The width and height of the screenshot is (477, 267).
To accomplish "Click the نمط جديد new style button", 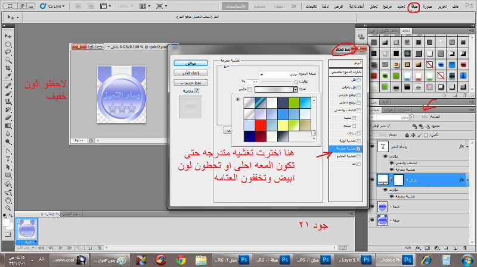I will click(x=191, y=82).
